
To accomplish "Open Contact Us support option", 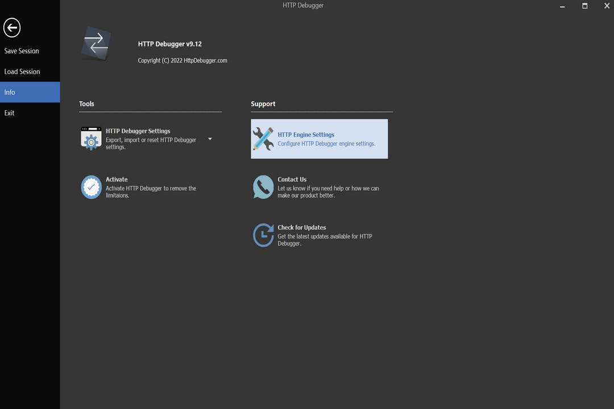I will [292, 179].
